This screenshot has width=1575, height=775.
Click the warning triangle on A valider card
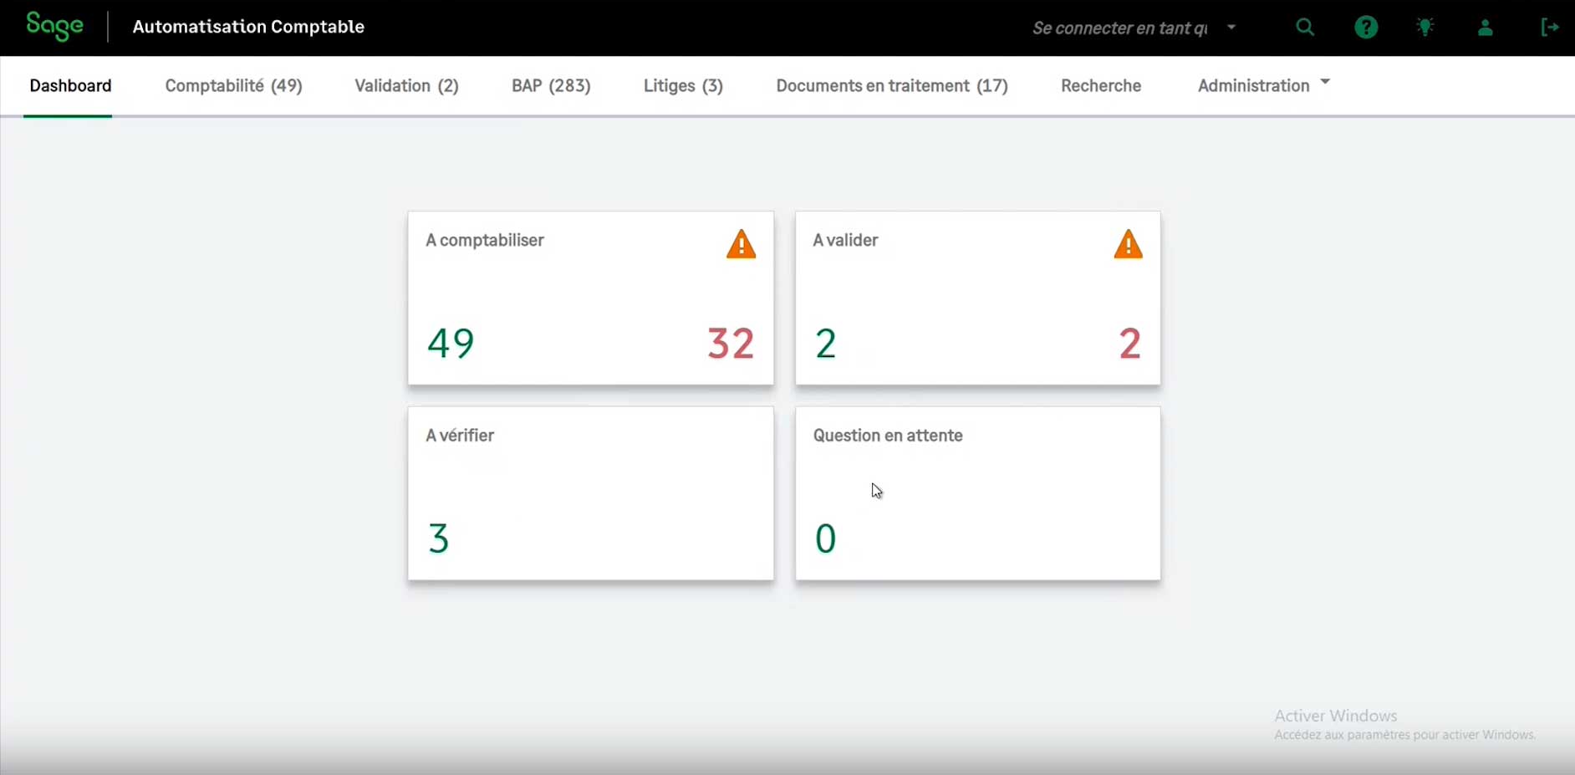coord(1128,244)
